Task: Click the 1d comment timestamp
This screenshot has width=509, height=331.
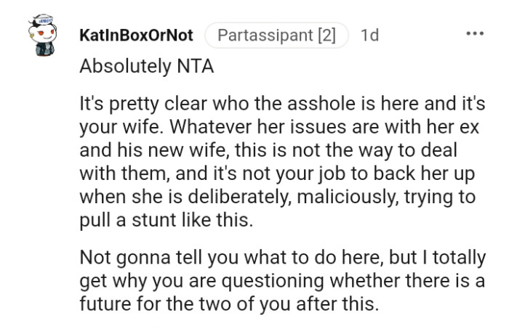Action: click(369, 36)
